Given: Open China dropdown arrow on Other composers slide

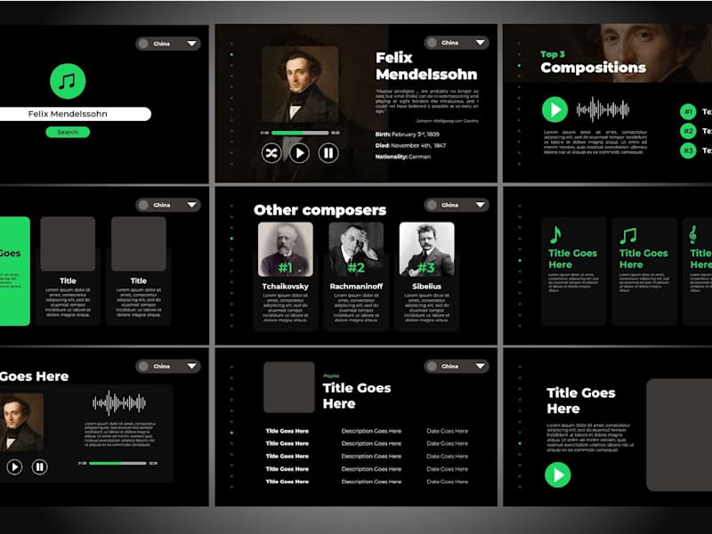Looking at the screenshot, I should [x=481, y=205].
